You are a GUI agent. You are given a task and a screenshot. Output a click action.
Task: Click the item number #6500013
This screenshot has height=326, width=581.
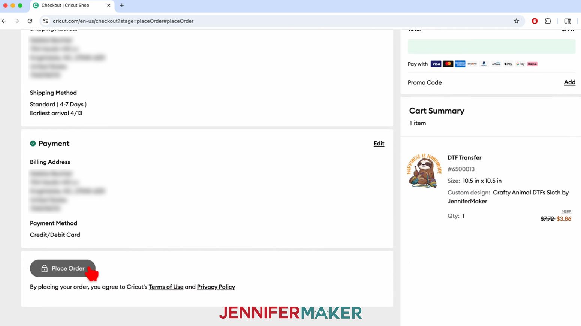[461, 169]
